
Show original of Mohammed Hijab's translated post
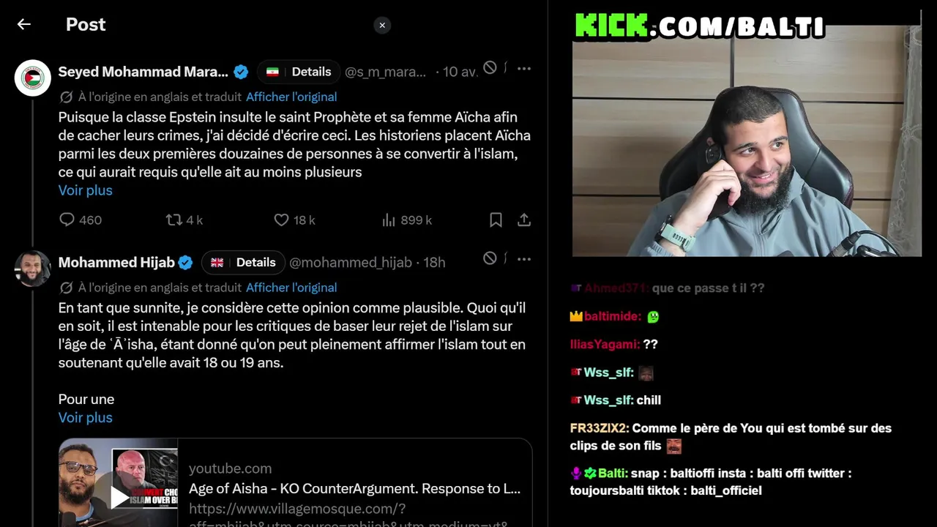pos(291,288)
